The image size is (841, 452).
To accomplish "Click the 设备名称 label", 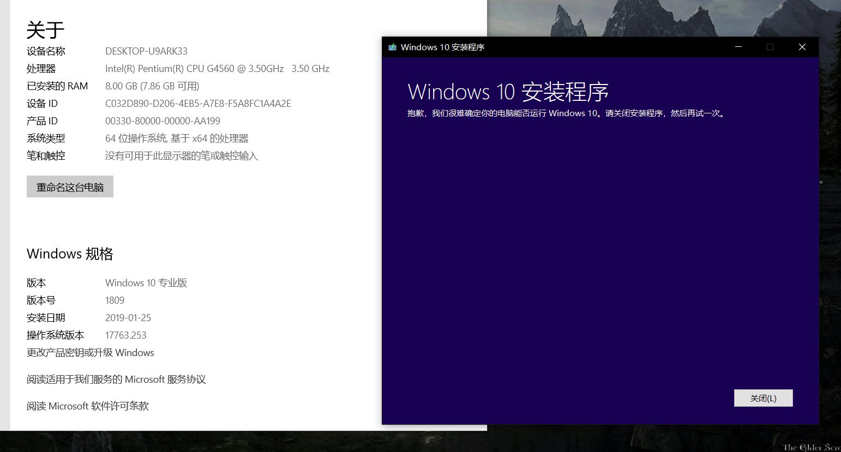I will pyautogui.click(x=46, y=51).
